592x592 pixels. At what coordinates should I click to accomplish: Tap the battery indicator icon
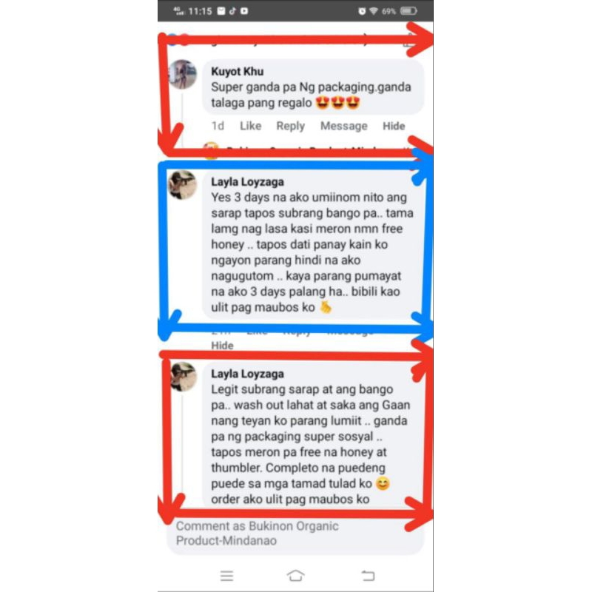coord(408,11)
